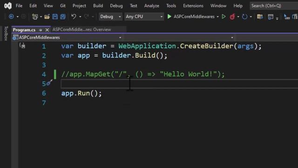
Task: Click the Save All icon
Action: (x=63, y=17)
